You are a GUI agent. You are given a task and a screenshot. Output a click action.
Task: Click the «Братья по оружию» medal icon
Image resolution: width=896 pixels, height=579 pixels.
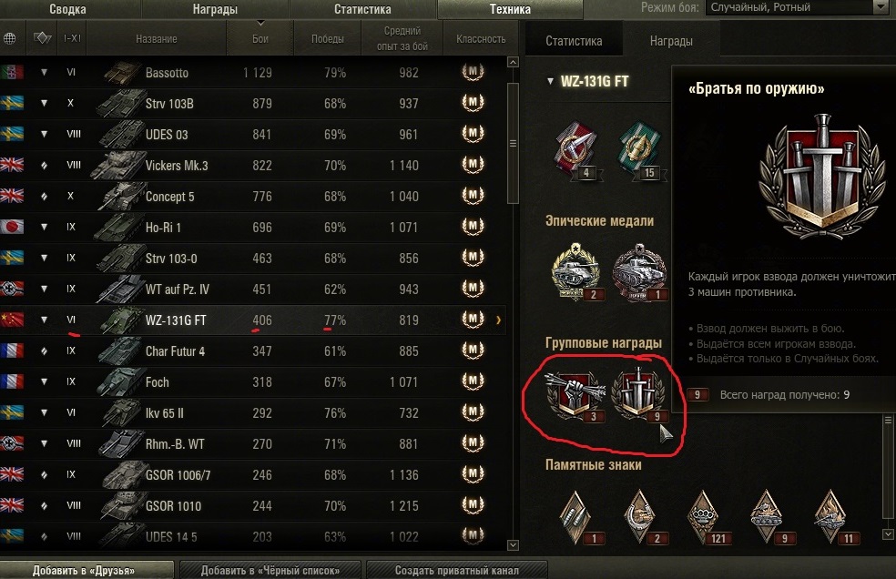click(x=639, y=394)
